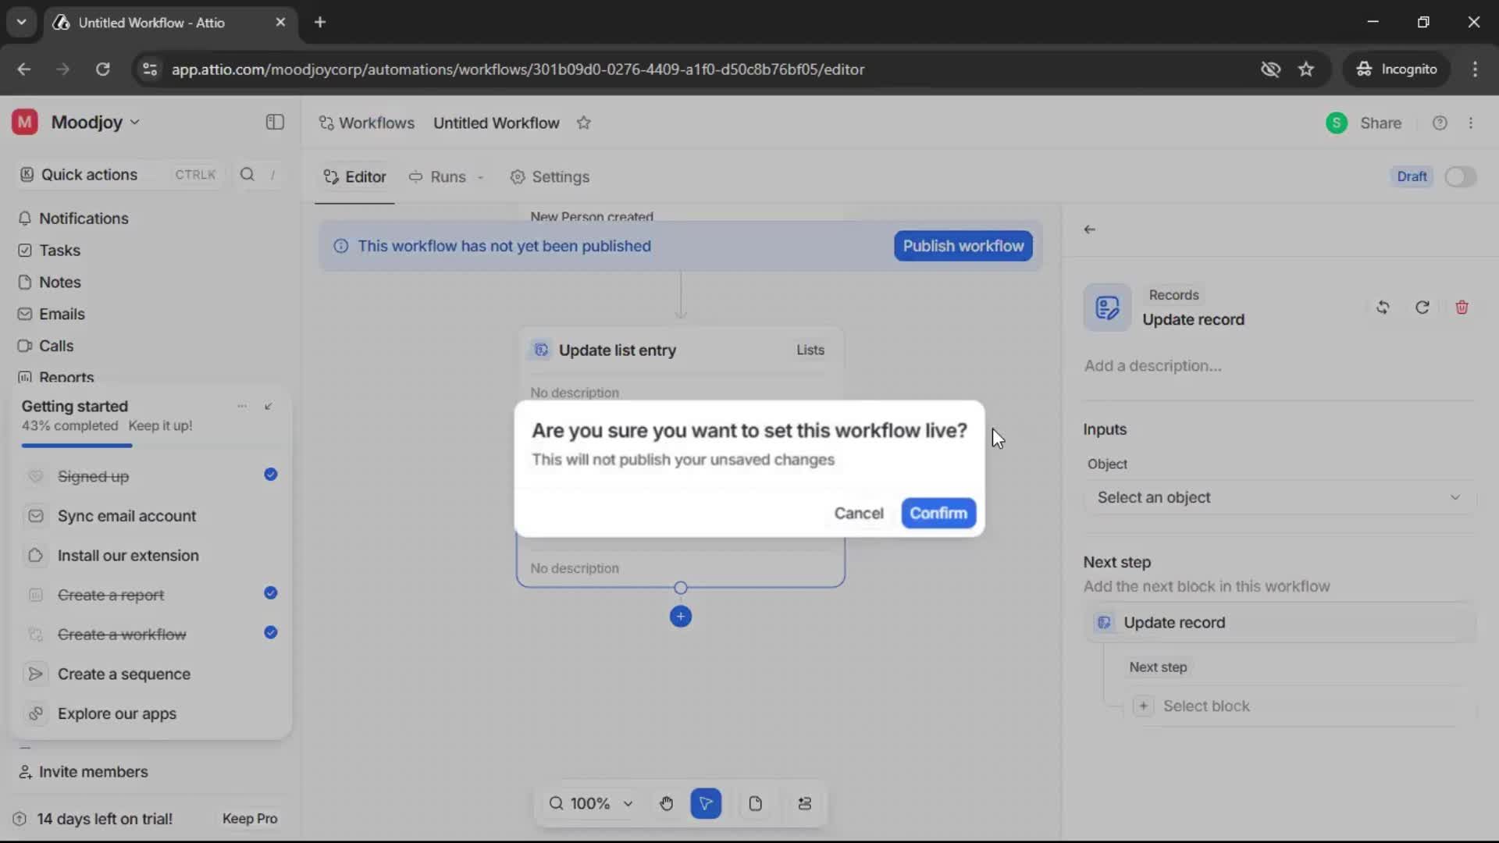
Task: Activate the arrow selection tool
Action: [706, 803]
